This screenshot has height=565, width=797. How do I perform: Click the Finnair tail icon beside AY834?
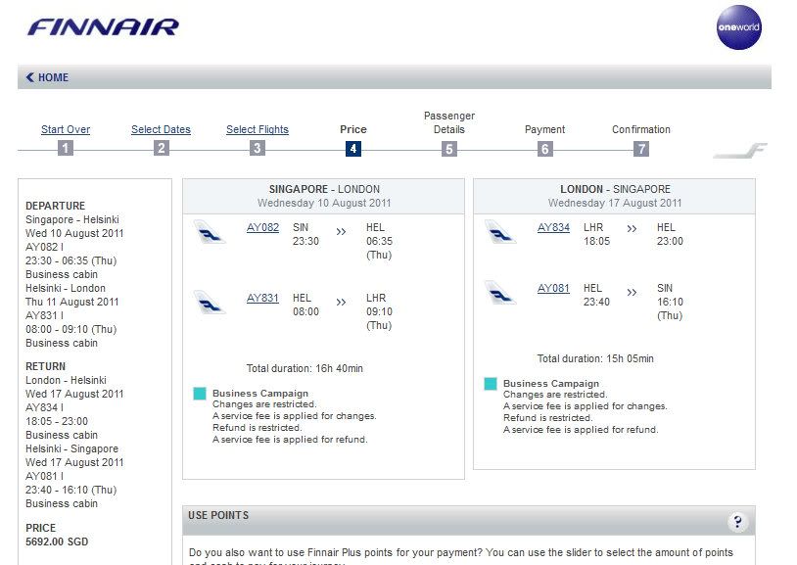[x=500, y=232]
